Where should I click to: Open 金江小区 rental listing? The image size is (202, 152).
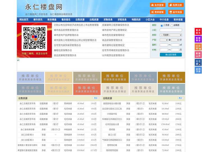[x=112, y=135]
